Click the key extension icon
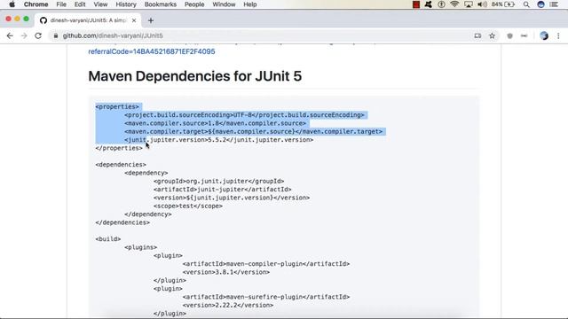 click(525, 35)
